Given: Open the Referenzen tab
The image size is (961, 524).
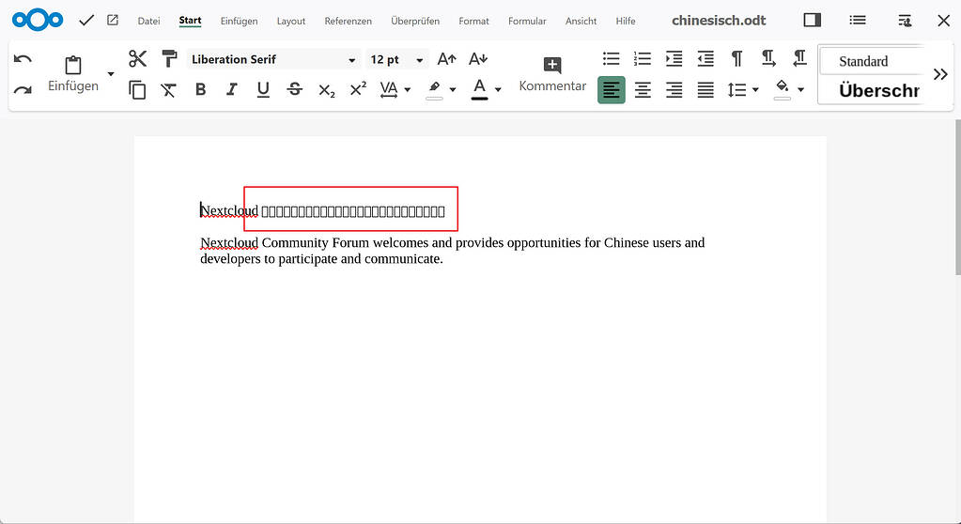Looking at the screenshot, I should click(x=349, y=21).
